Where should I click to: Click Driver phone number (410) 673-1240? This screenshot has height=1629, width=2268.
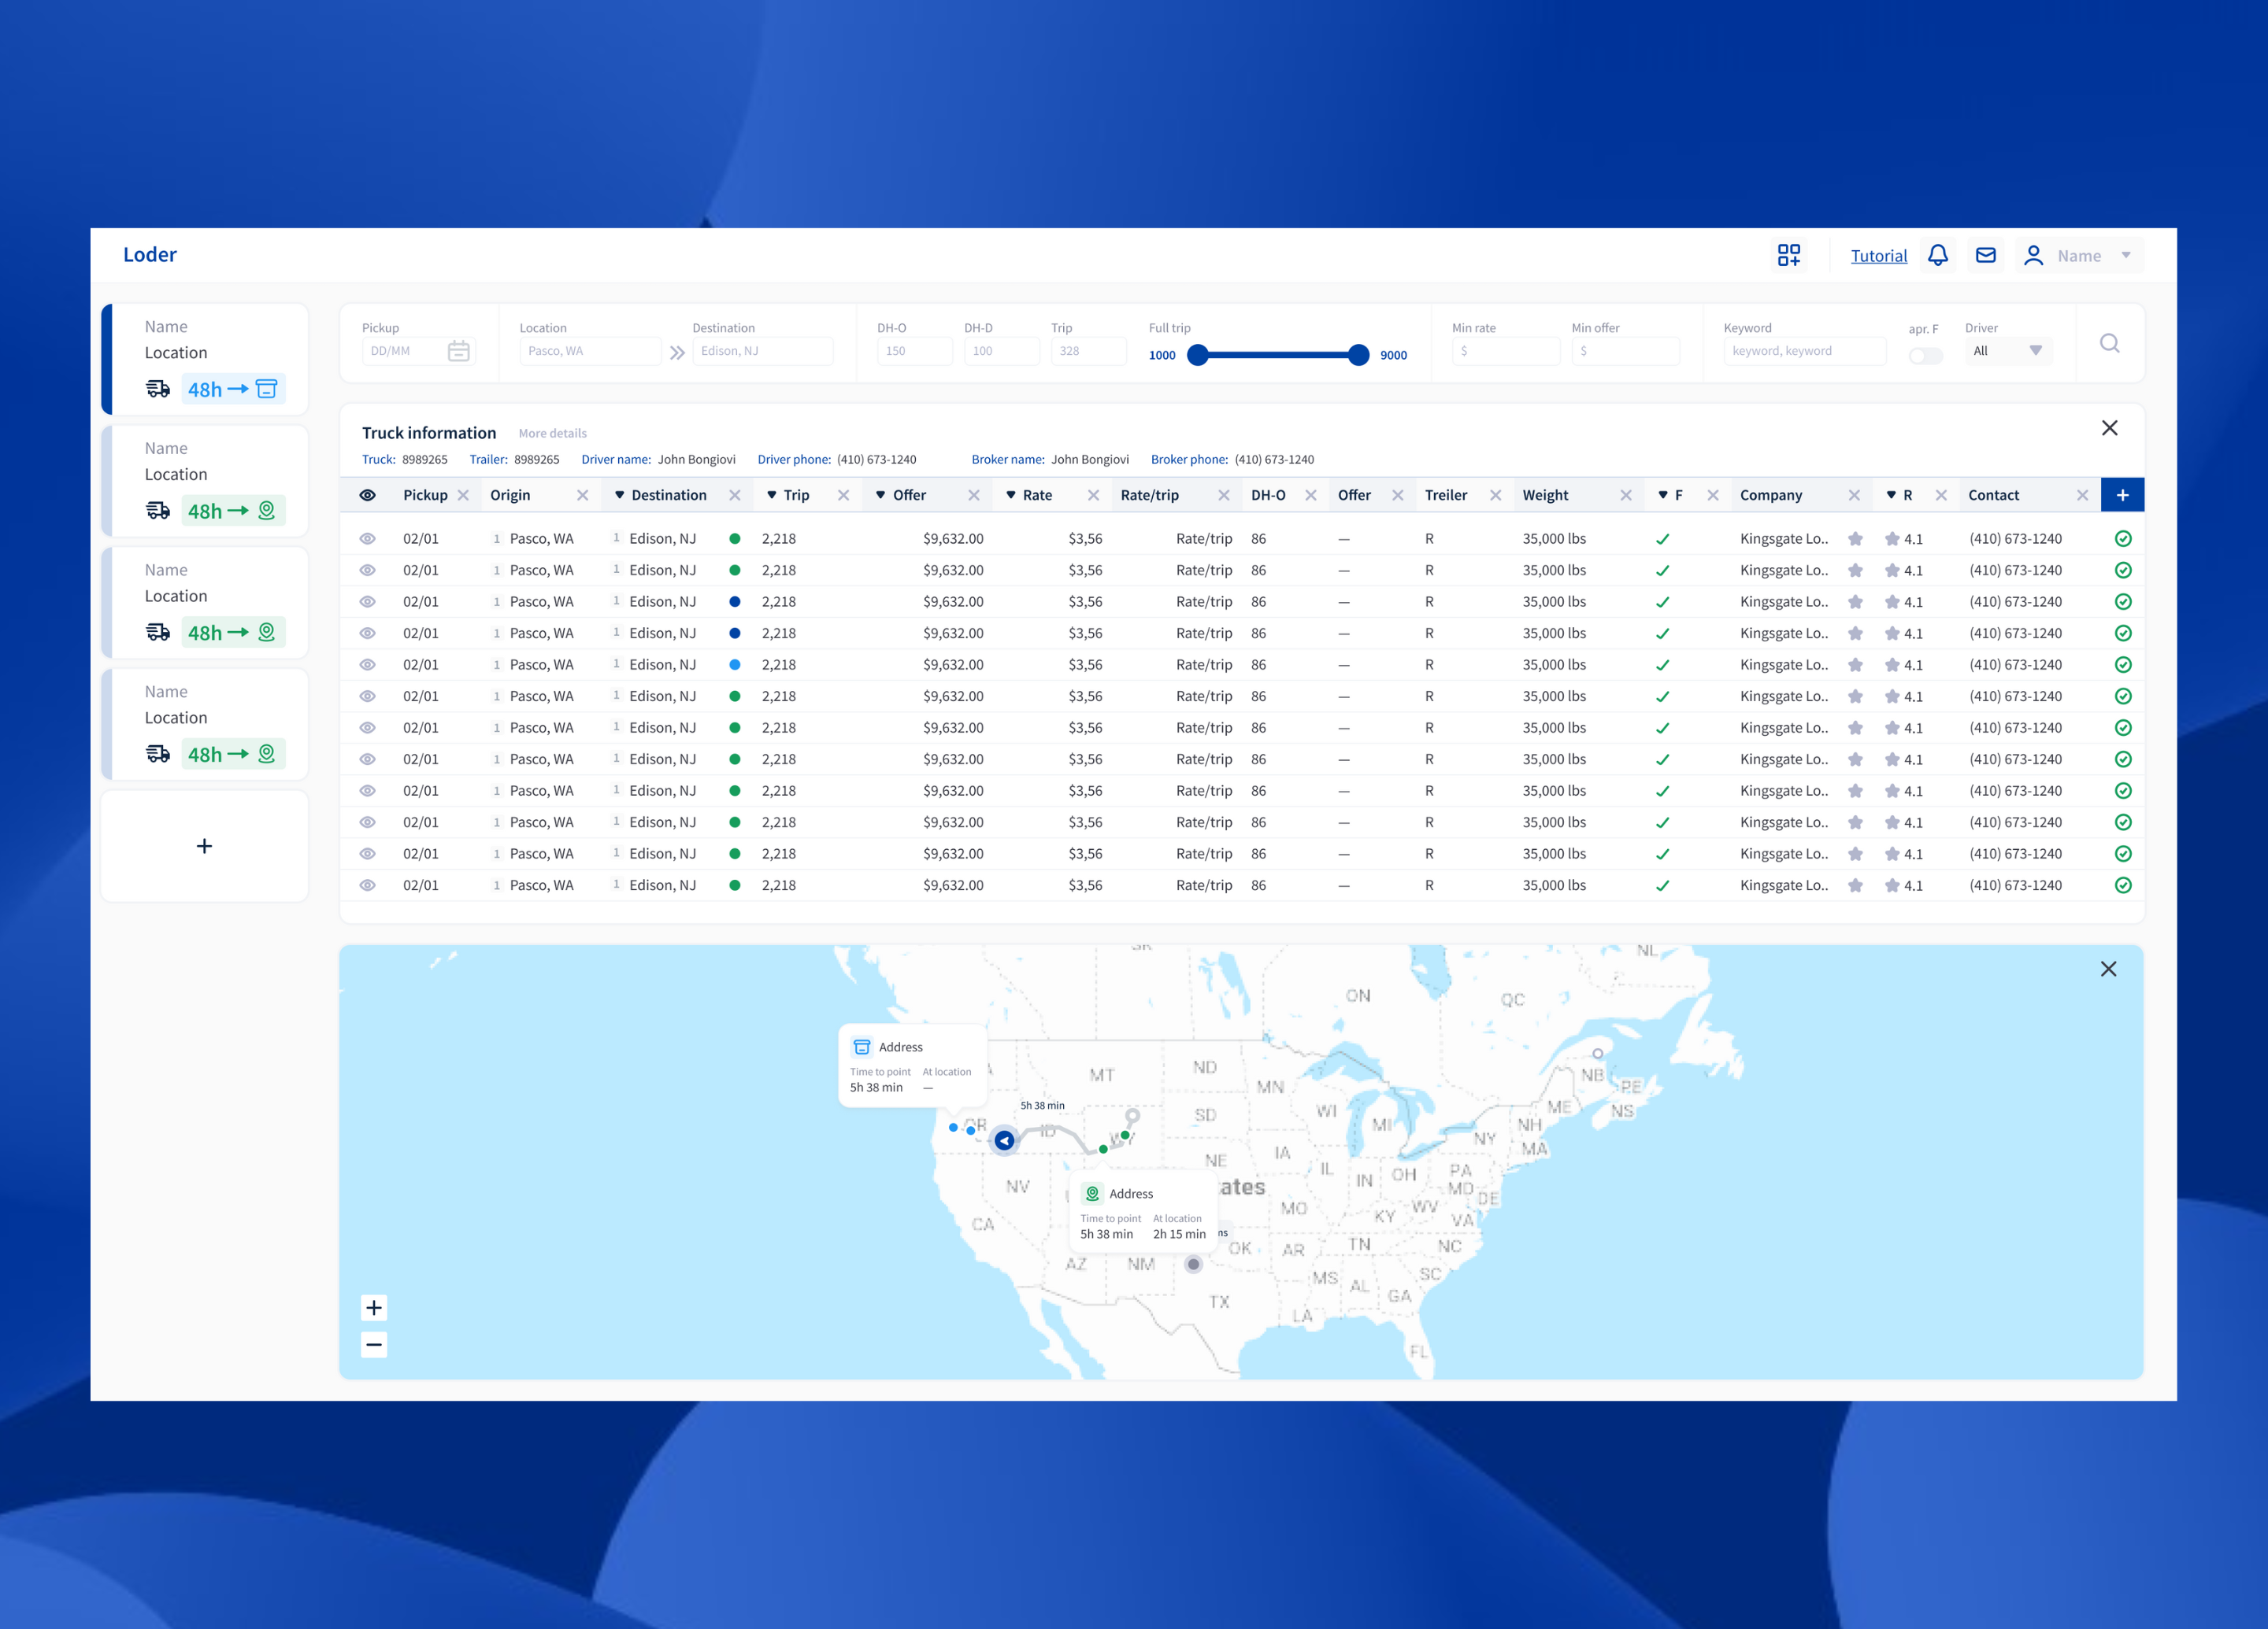coord(876,460)
